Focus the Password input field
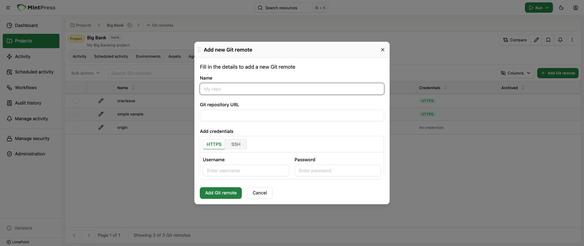The height and width of the screenshot is (246, 584). (338, 170)
